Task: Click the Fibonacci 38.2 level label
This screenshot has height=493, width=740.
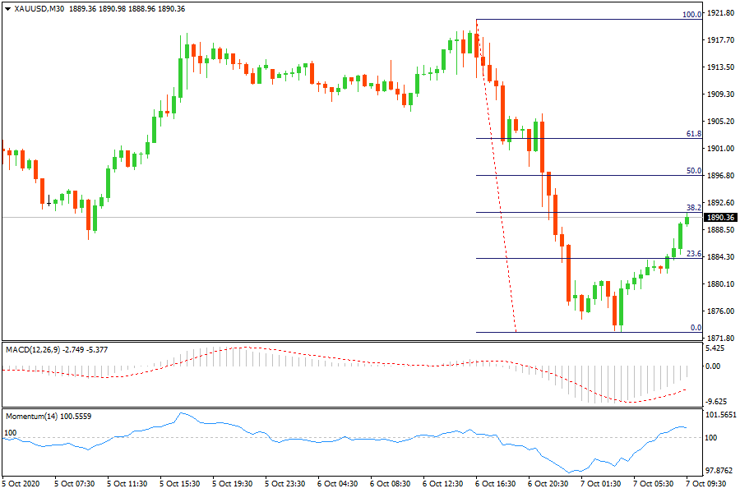Action: 694,208
